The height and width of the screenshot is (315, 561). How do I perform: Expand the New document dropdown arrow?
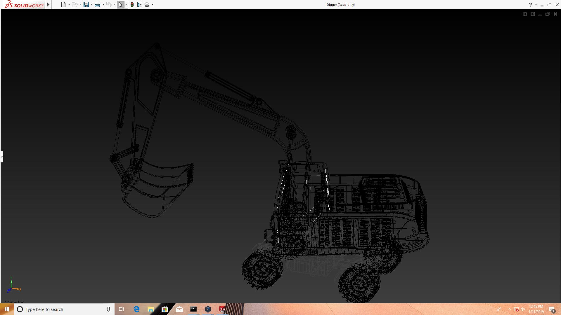tap(69, 5)
